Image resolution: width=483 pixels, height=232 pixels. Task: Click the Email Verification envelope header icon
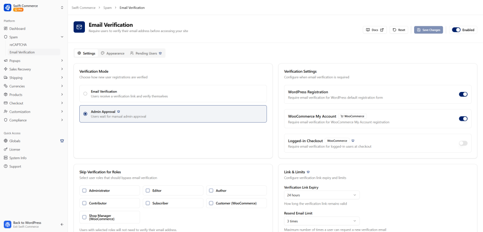79,27
